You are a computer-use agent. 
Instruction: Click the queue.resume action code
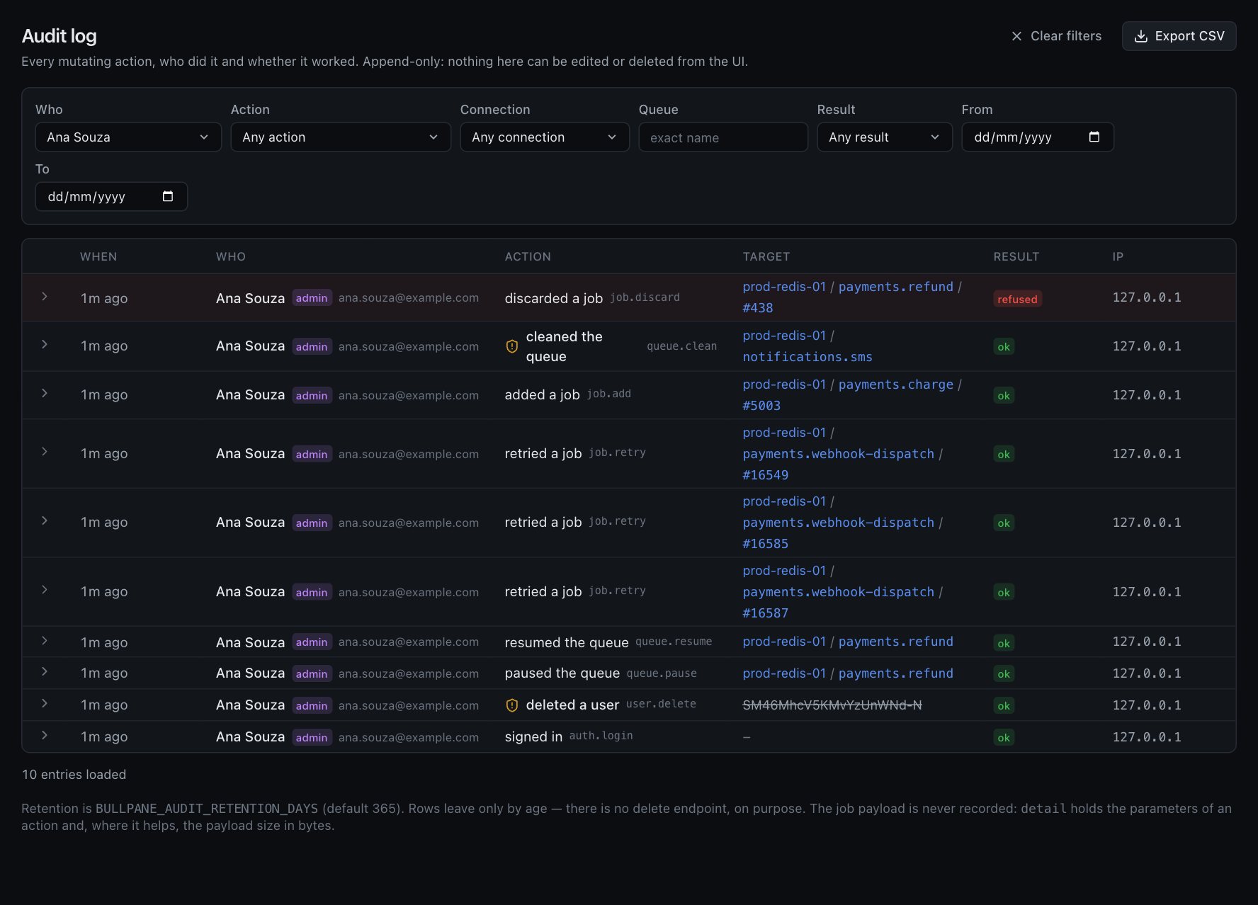coord(674,642)
